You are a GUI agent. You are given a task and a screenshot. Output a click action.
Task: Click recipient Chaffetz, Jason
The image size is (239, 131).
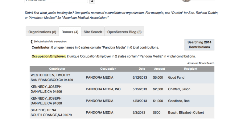[179, 89]
